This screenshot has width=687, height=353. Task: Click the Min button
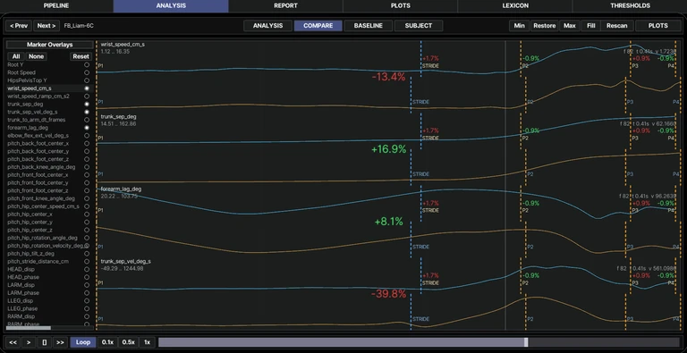pos(519,26)
